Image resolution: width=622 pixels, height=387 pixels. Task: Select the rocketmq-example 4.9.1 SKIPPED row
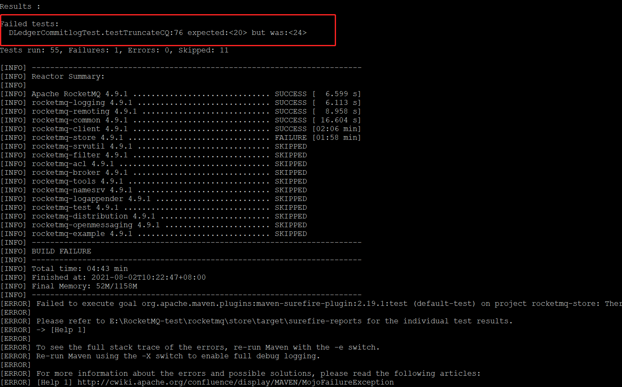(x=153, y=234)
